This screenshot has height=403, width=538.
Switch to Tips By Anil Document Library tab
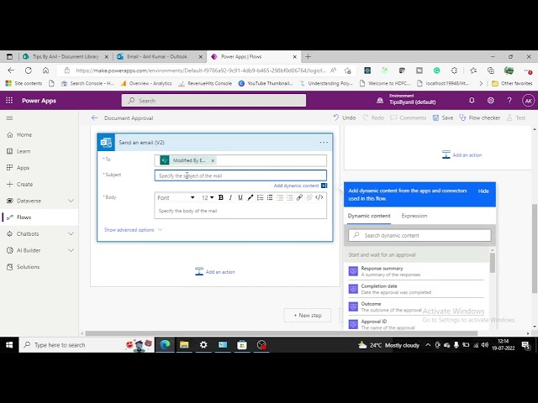click(x=66, y=56)
